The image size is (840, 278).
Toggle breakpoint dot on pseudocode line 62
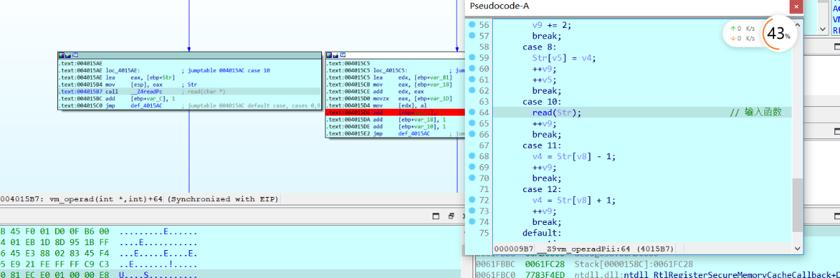[x=472, y=90]
